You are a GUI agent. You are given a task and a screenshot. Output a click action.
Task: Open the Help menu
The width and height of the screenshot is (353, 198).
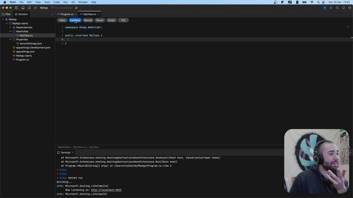tap(94, 2)
